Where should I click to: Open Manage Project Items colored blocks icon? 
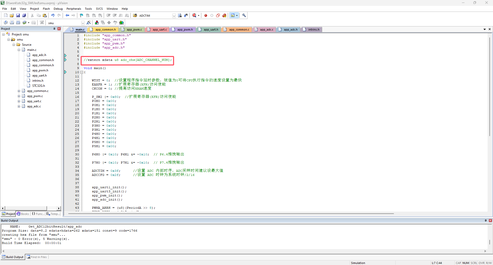(97, 23)
